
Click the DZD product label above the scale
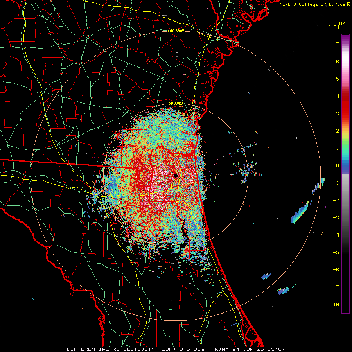344,23
